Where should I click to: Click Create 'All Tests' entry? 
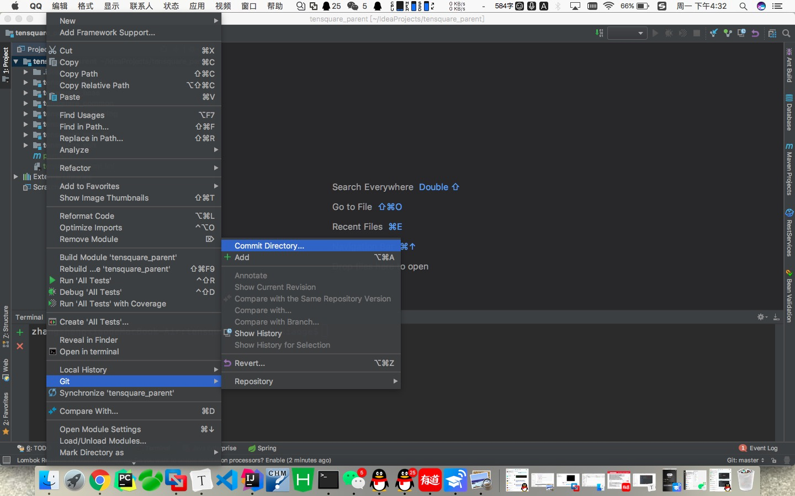pos(134,322)
